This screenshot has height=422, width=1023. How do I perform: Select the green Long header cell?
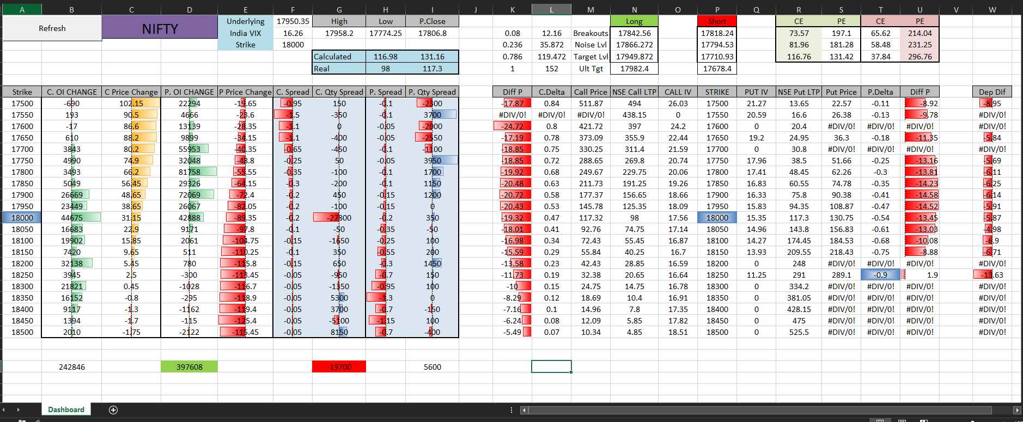coord(634,21)
